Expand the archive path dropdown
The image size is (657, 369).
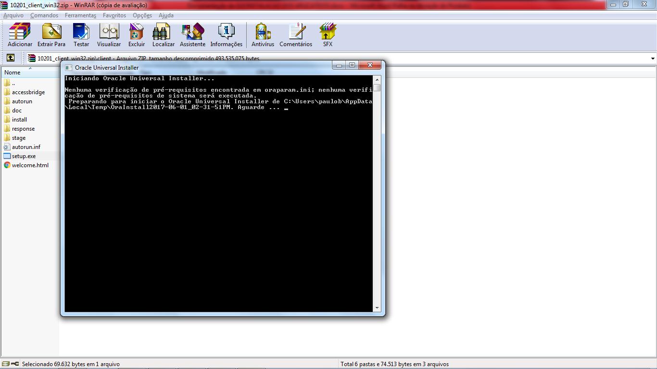coord(652,59)
